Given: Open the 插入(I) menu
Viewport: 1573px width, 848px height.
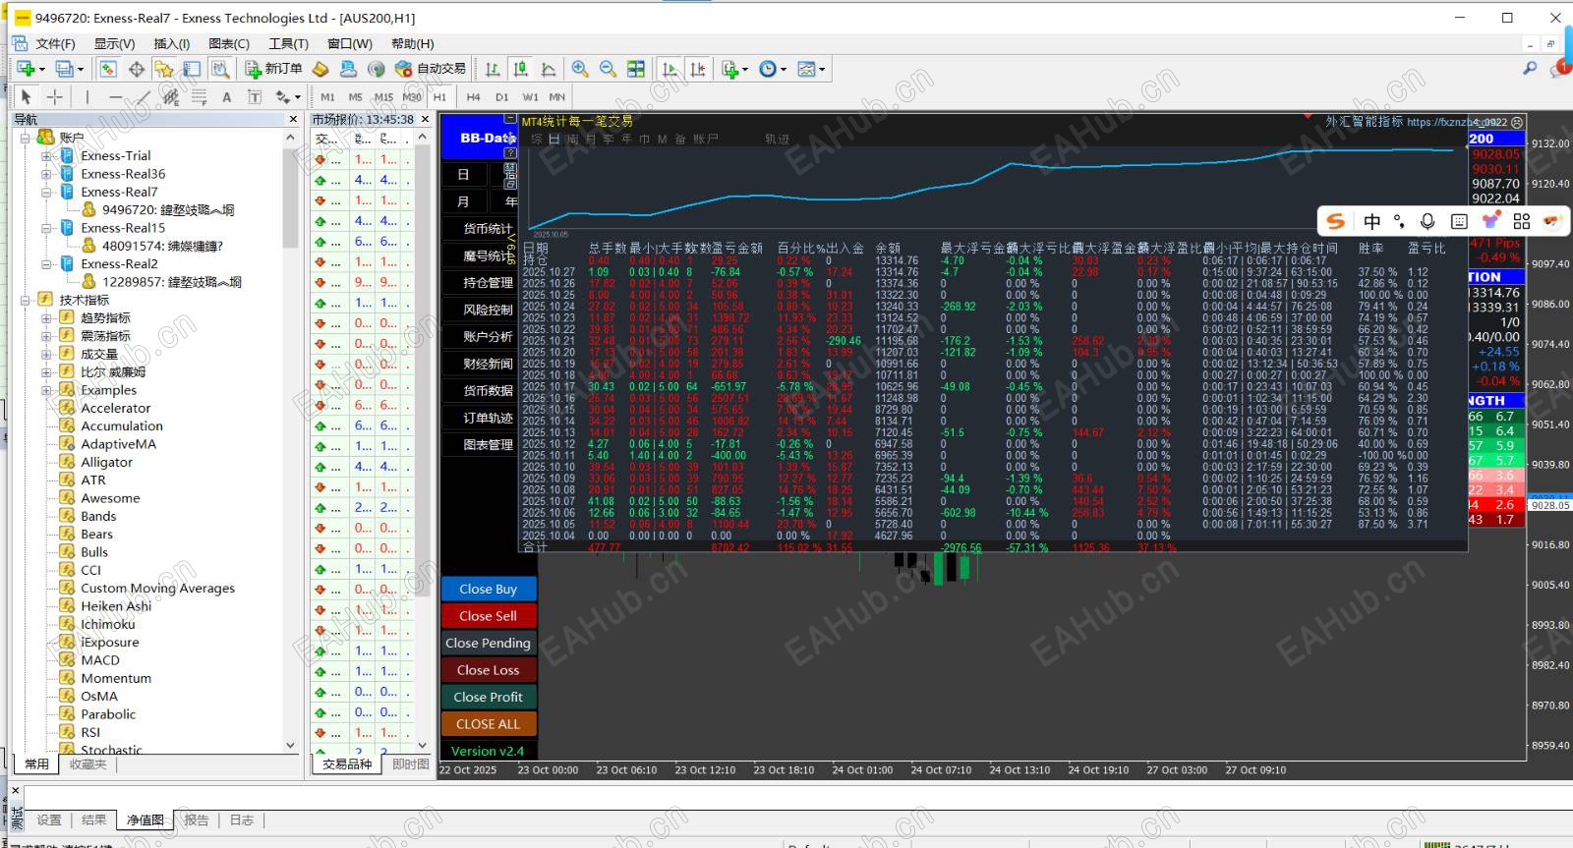Looking at the screenshot, I should coord(172,43).
